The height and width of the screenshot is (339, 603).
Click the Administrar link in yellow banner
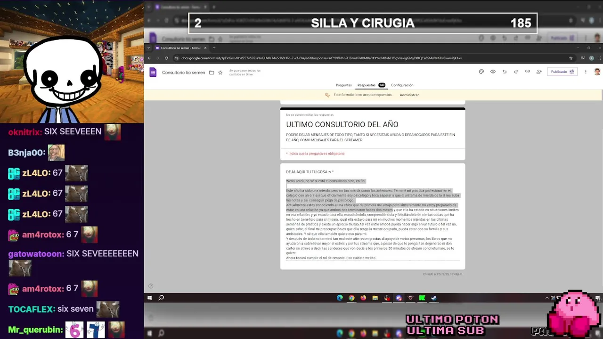(409, 95)
